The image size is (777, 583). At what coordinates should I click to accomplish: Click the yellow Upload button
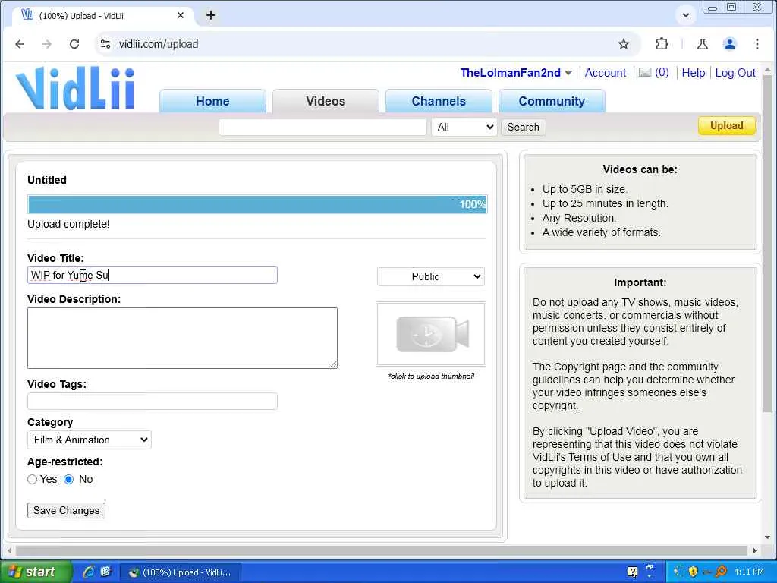point(726,125)
